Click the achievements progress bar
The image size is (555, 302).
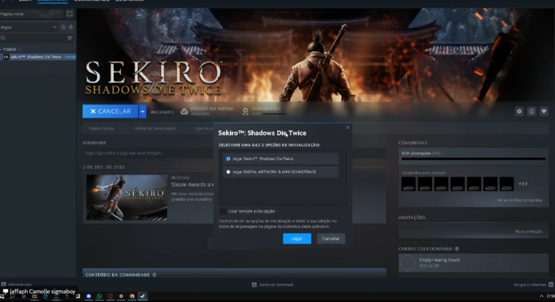[x=473, y=159]
